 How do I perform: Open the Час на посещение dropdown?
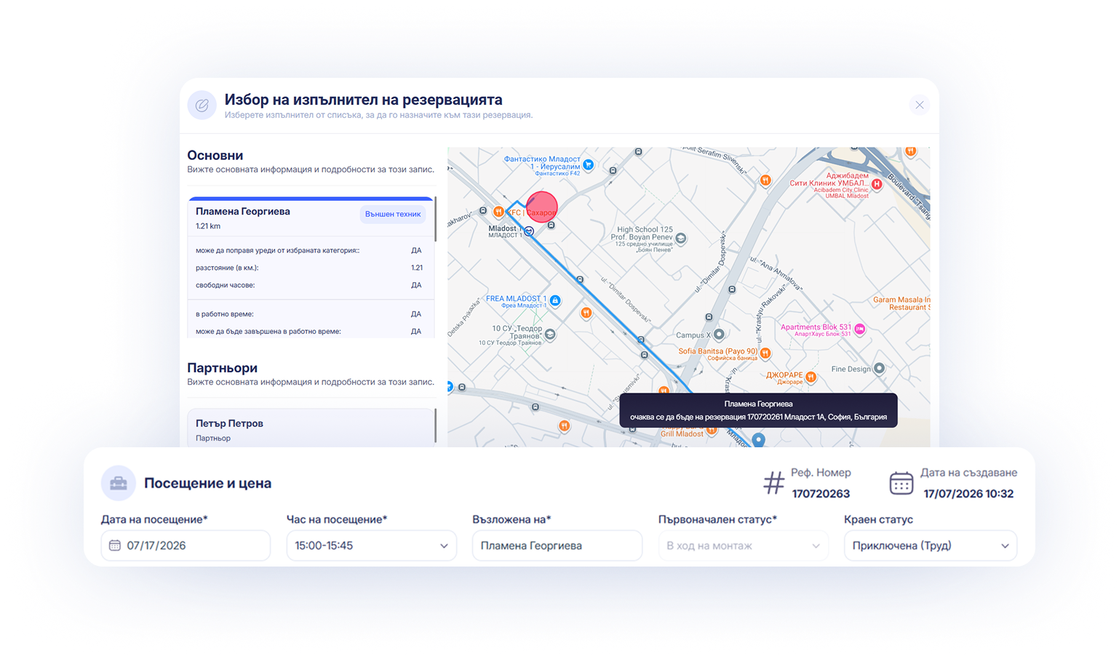(372, 545)
